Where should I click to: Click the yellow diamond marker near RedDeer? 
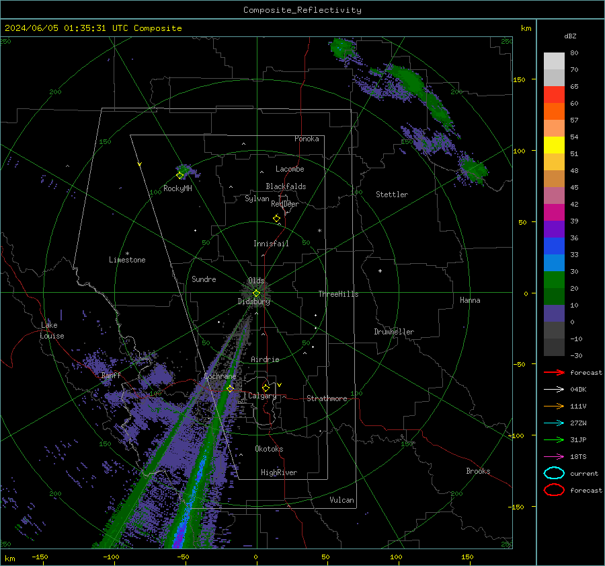[276, 218]
